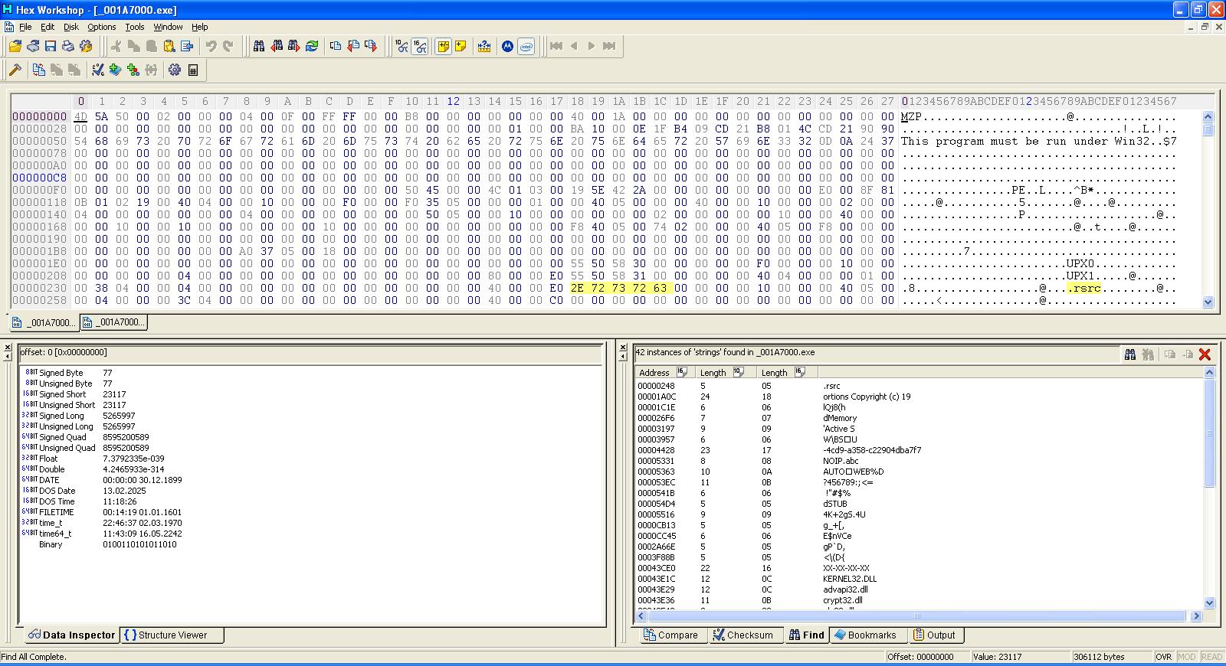This screenshot has height=666, width=1226.
Task: Click the Generate Checksum checkmark icon
Action: coord(98,70)
